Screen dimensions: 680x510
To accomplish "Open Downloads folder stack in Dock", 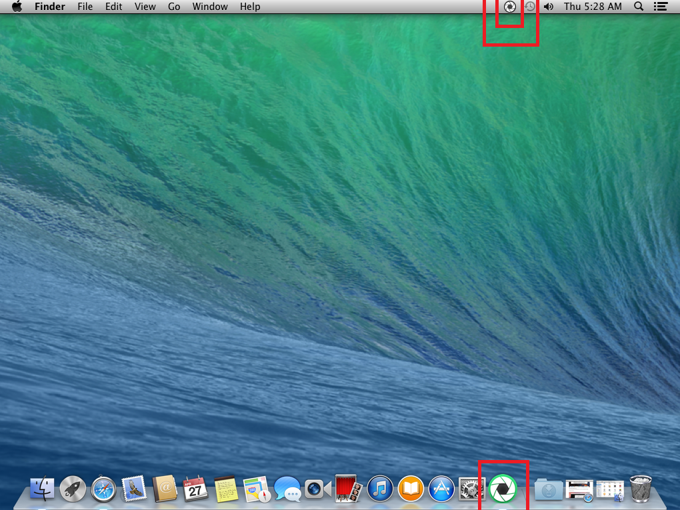I will coord(549,489).
